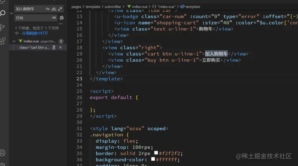
Task: Click the closing </template> tag
Action: (x=106, y=78)
